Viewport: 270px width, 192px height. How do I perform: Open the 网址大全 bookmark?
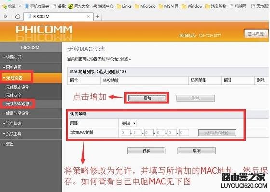tap(79, 6)
